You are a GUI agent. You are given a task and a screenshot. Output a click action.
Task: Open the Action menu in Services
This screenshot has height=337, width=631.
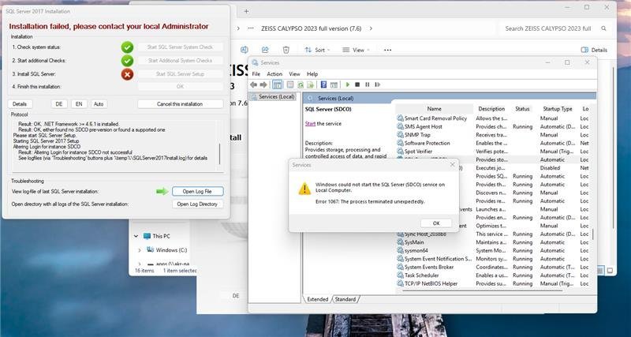point(274,73)
